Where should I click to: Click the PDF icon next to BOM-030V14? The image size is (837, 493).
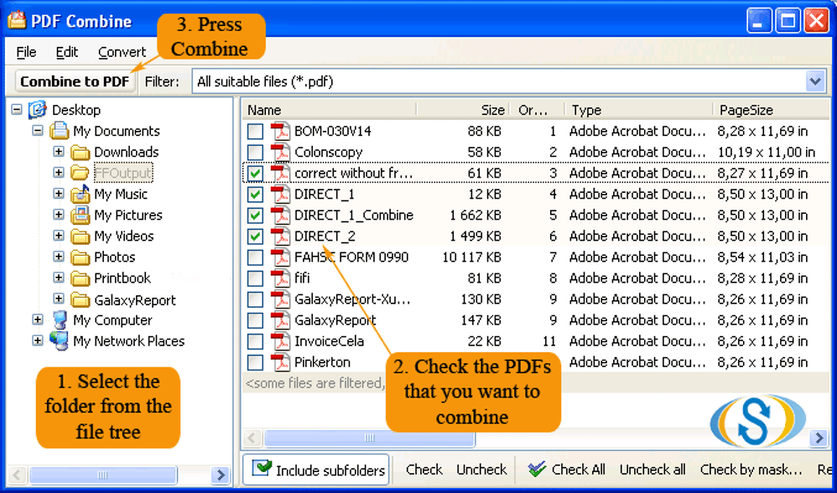coord(280,132)
